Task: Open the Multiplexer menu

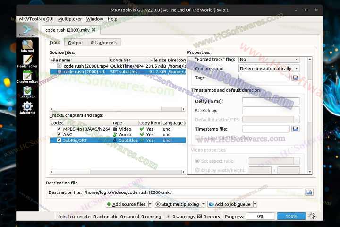Action: coord(70,19)
